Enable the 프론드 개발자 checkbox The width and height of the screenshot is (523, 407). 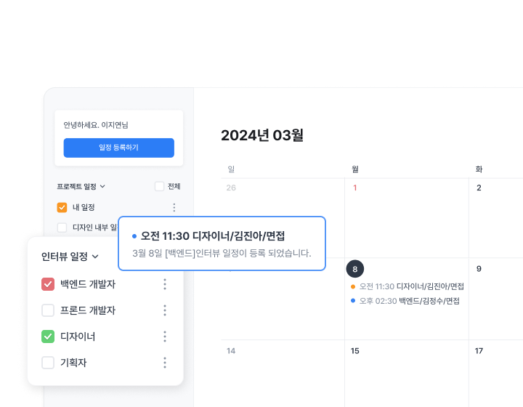tap(48, 310)
